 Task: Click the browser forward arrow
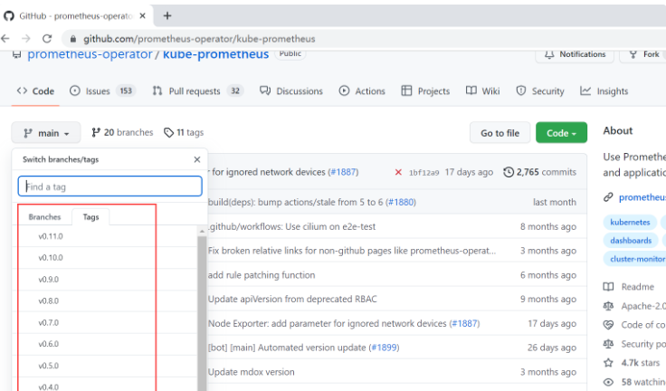(26, 39)
